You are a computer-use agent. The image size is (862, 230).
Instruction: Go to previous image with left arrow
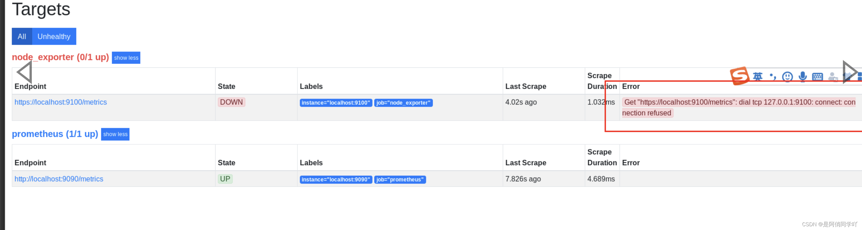[x=24, y=72]
